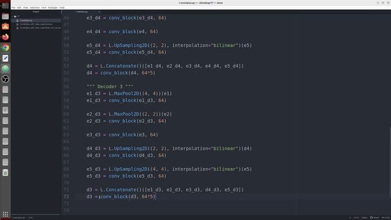The height and width of the screenshot is (220, 391).
Task: Open Google Chrome from the dock
Action: pos(5,48)
